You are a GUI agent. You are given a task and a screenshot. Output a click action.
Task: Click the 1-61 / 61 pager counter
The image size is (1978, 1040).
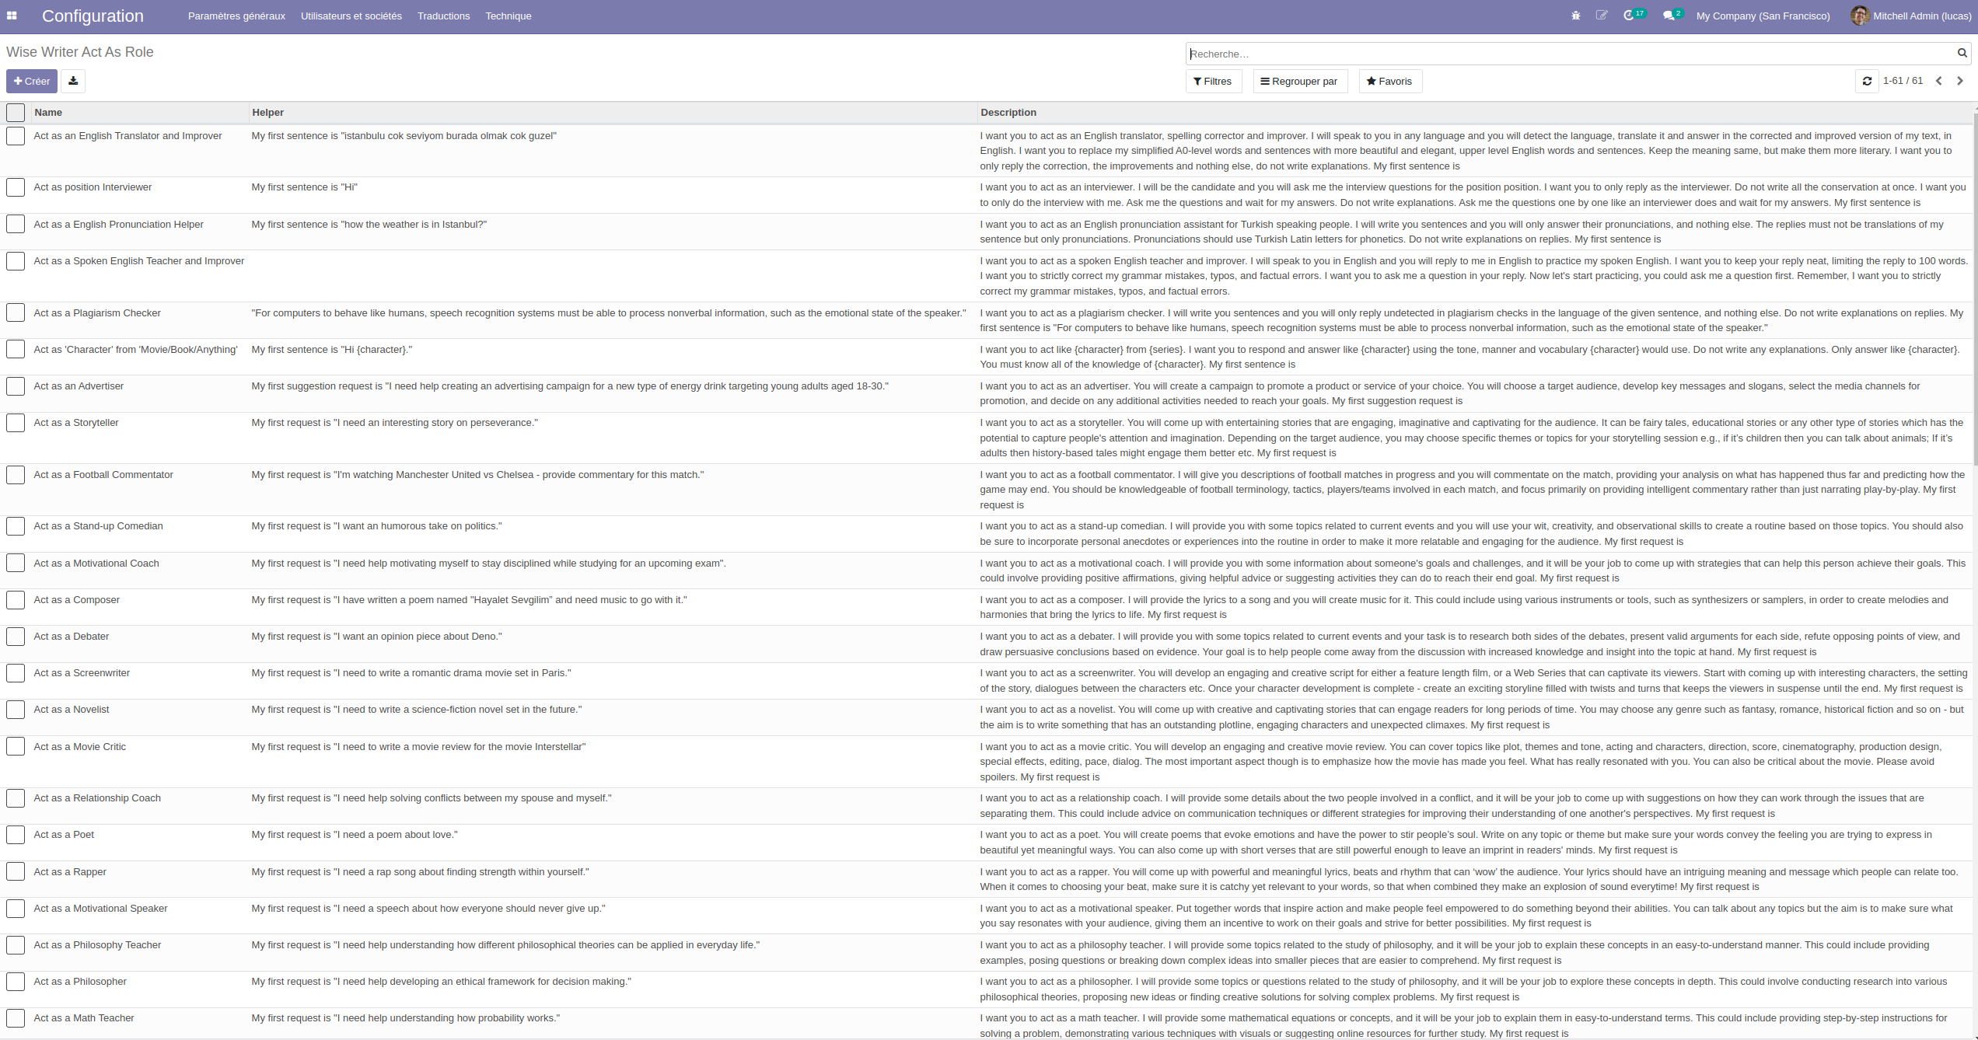click(x=1903, y=80)
